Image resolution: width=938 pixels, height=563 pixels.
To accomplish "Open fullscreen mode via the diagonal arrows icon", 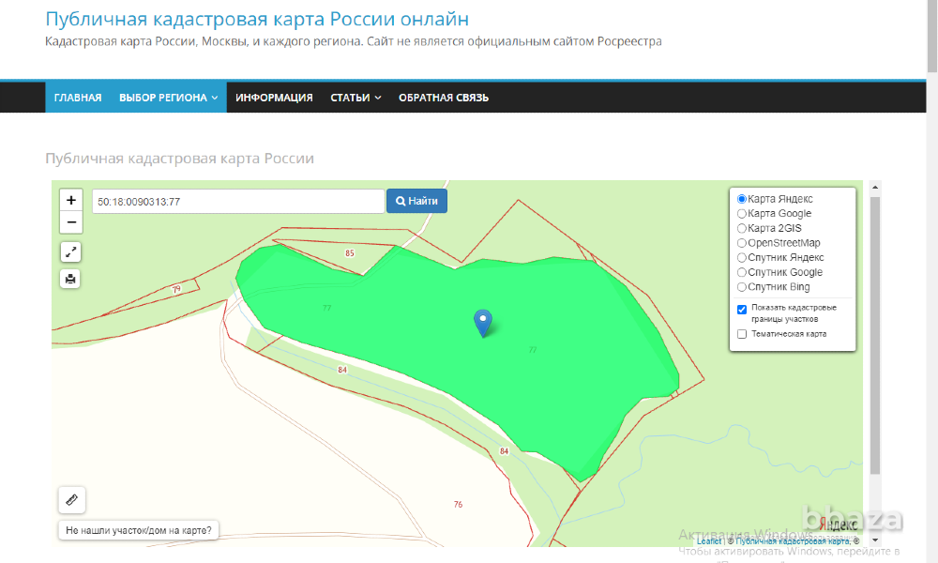I will [70, 251].
